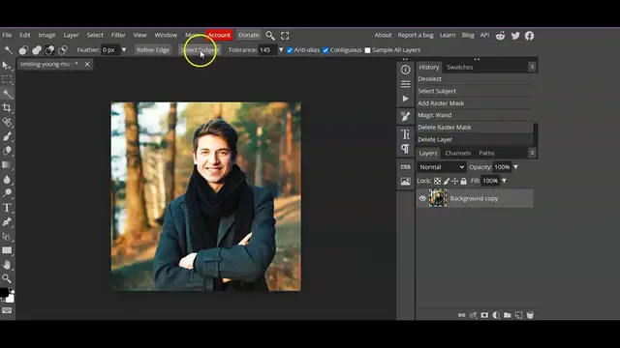Open the Layer menu
620x348 pixels.
(71, 35)
